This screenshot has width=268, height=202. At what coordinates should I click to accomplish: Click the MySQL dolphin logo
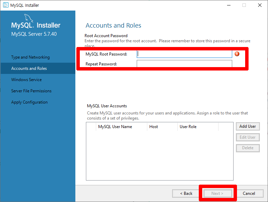tap(29, 18)
